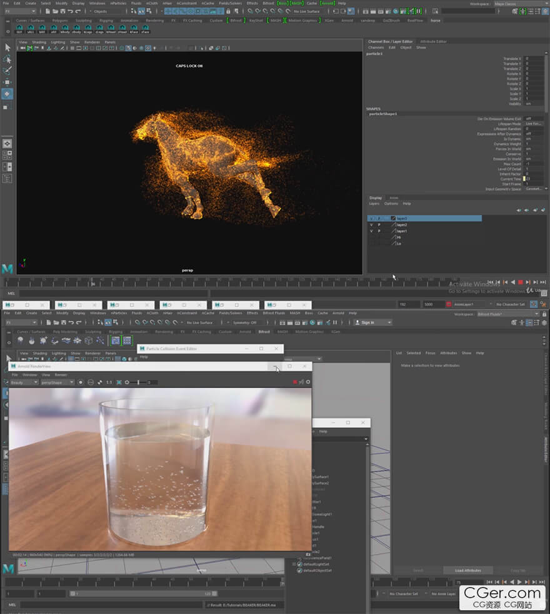
Task: Open the Channels menu in Channel Box
Action: tap(376, 48)
